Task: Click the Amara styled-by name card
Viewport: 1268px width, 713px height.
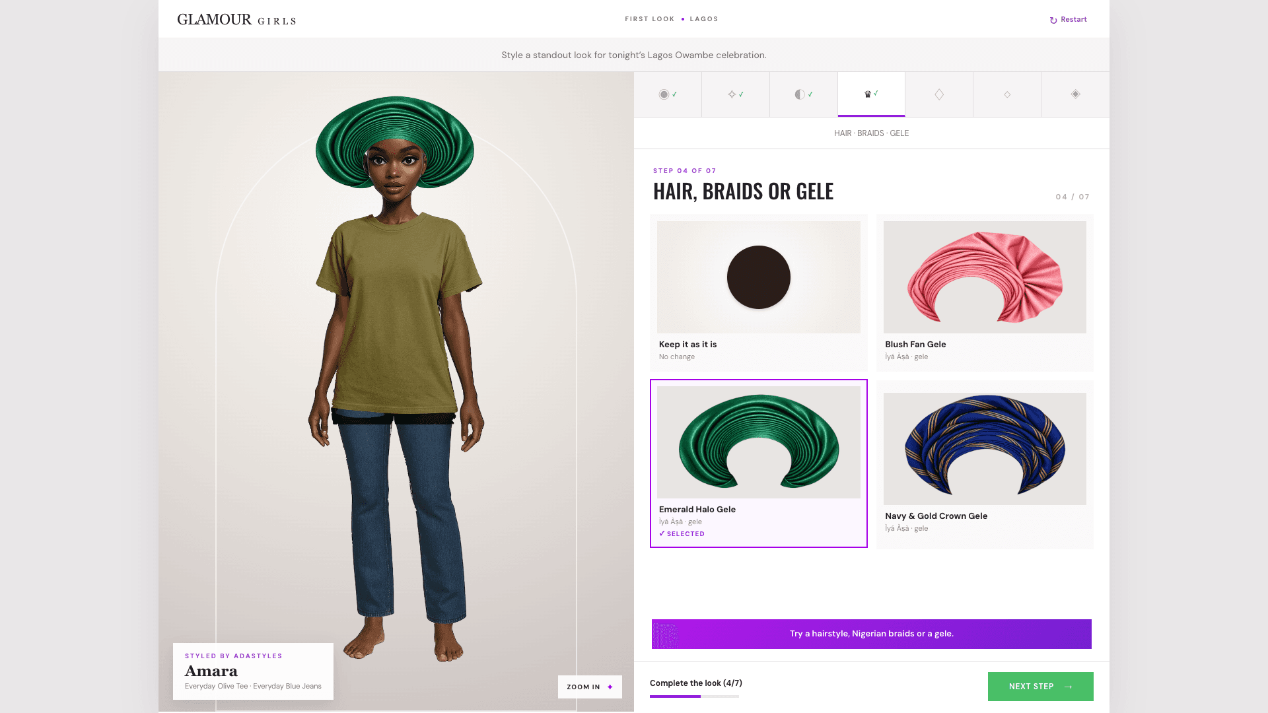Action: [253, 671]
